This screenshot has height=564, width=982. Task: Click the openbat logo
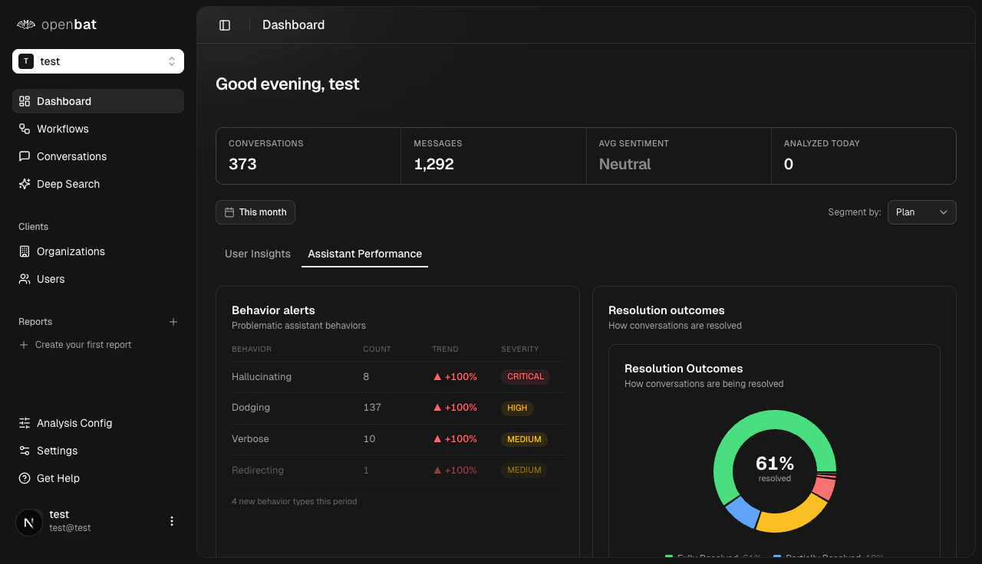(x=56, y=24)
